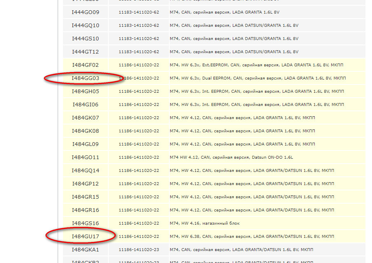The image size is (372, 263).
Task: Select the Dual EEPROM description text
Action: [x=257, y=78]
